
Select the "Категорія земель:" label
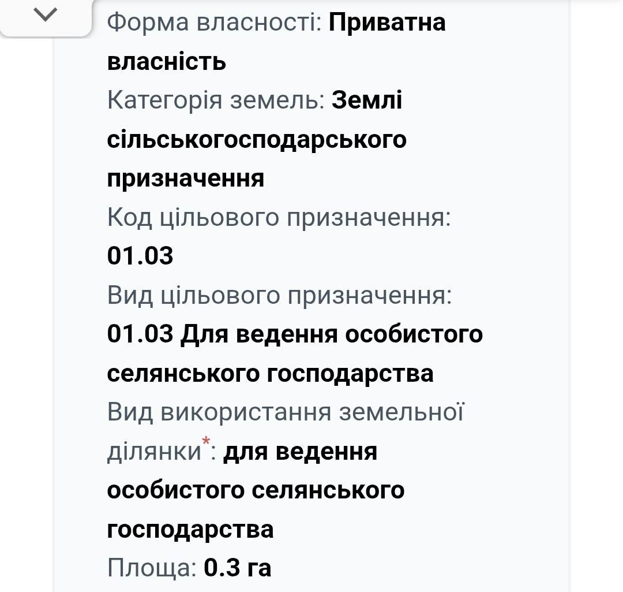pos(216,100)
